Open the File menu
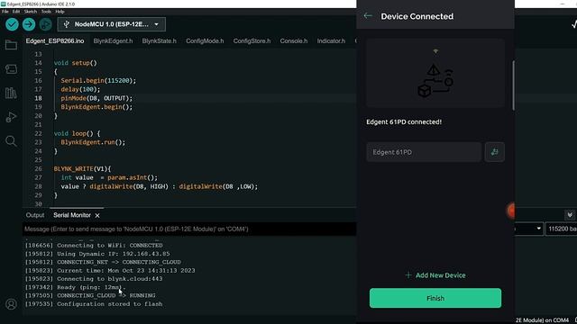The image size is (577, 324). tap(5, 12)
